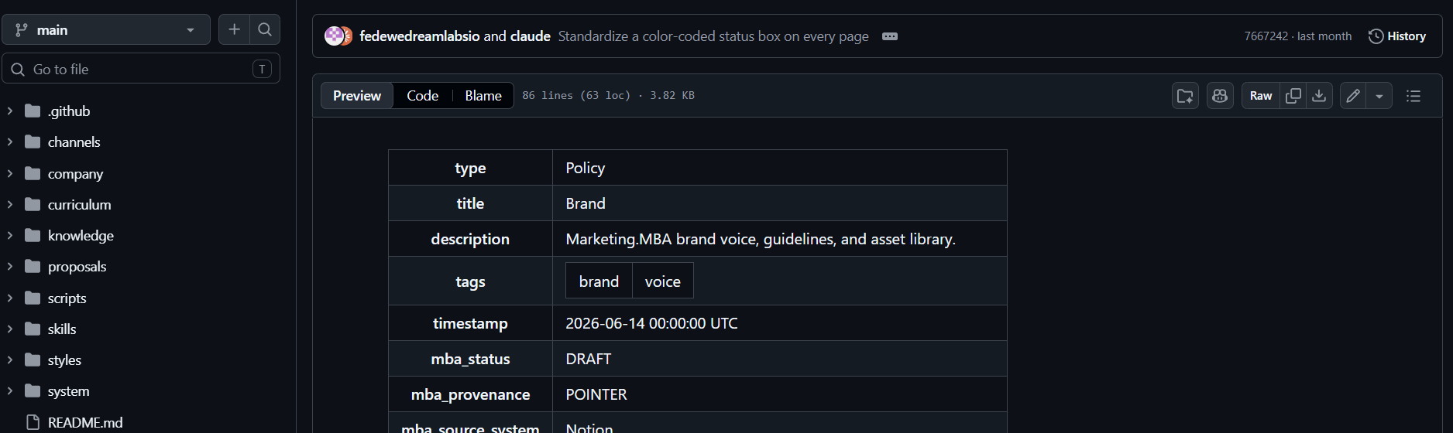Open the outline list icon
This screenshot has width=1453, height=433.
coord(1413,96)
